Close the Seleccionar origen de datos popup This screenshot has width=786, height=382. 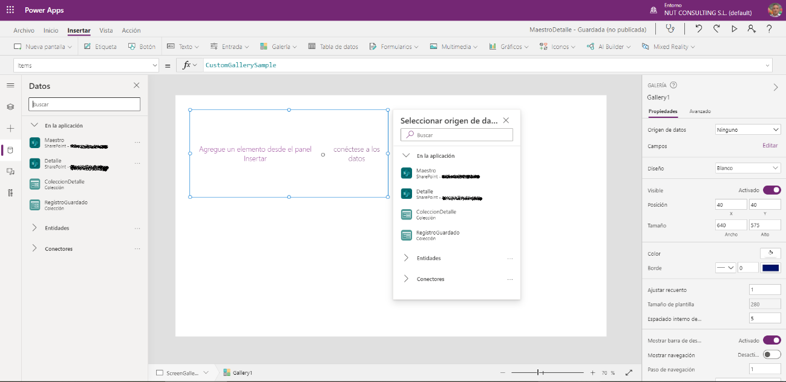click(506, 120)
